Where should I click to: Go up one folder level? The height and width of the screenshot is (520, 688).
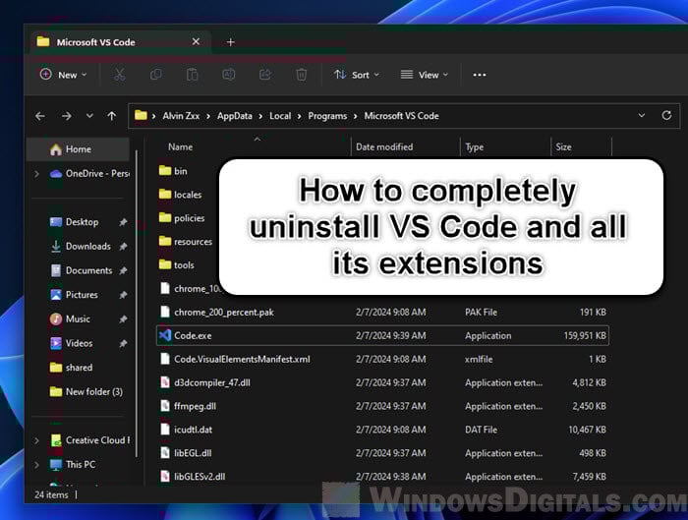[x=112, y=116]
